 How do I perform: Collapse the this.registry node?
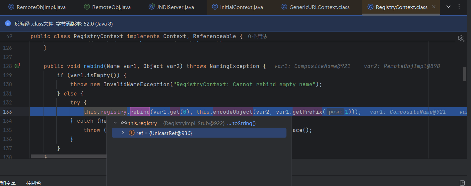point(115,123)
